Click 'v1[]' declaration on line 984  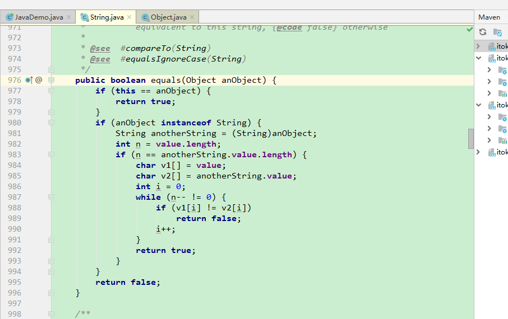coord(171,165)
